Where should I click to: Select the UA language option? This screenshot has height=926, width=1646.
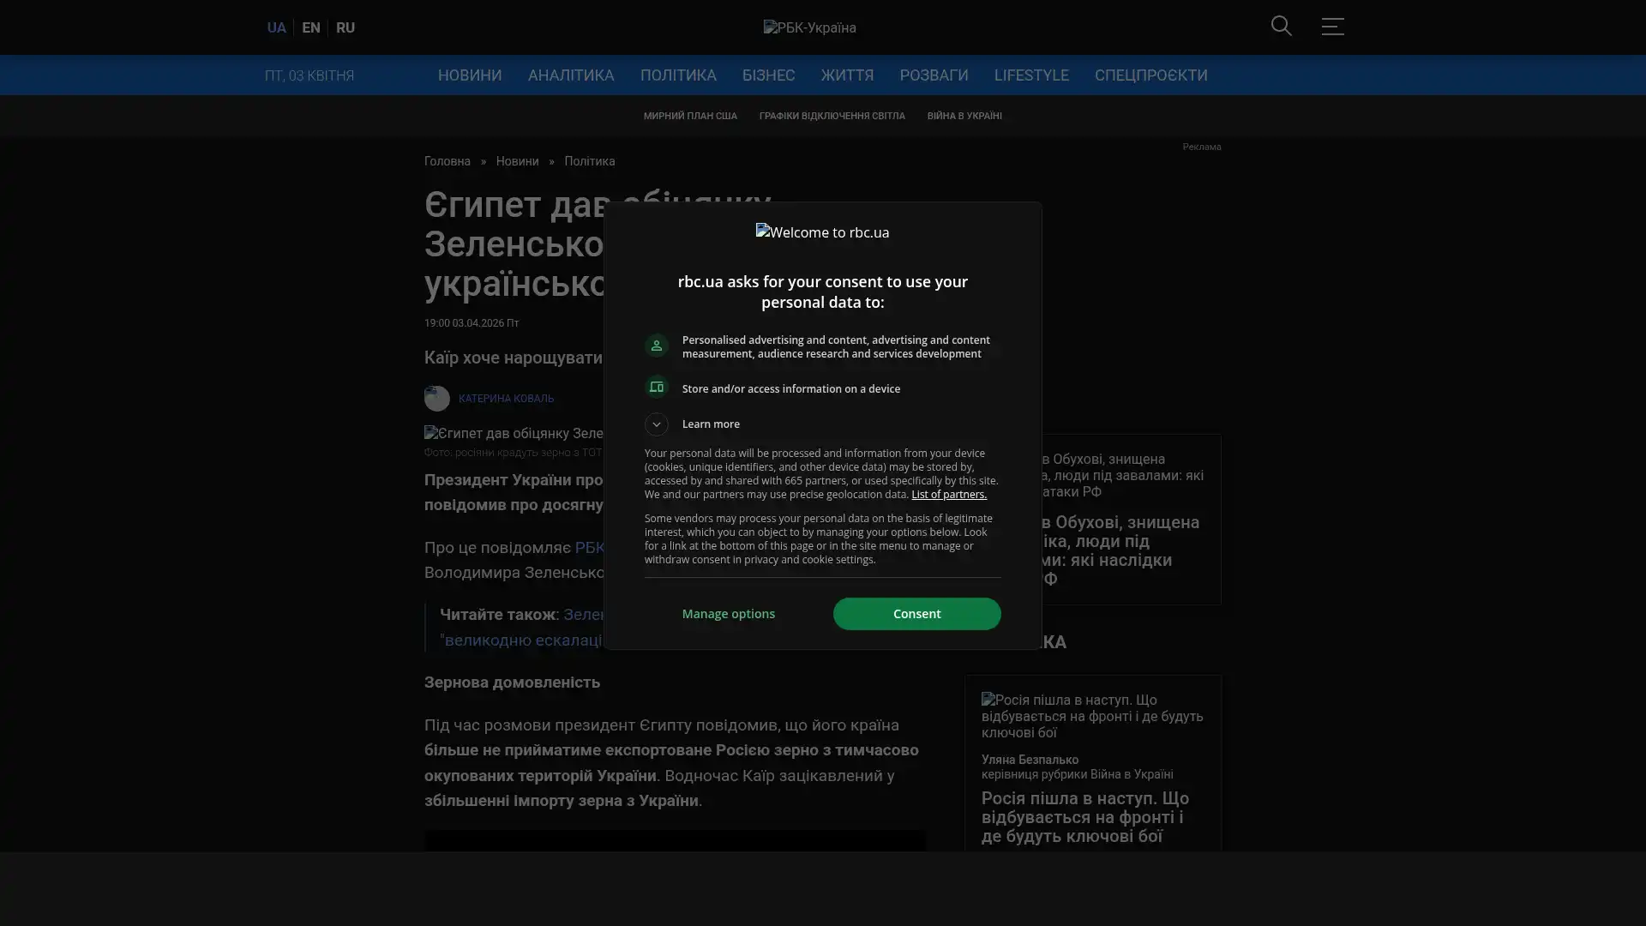coord(276,27)
